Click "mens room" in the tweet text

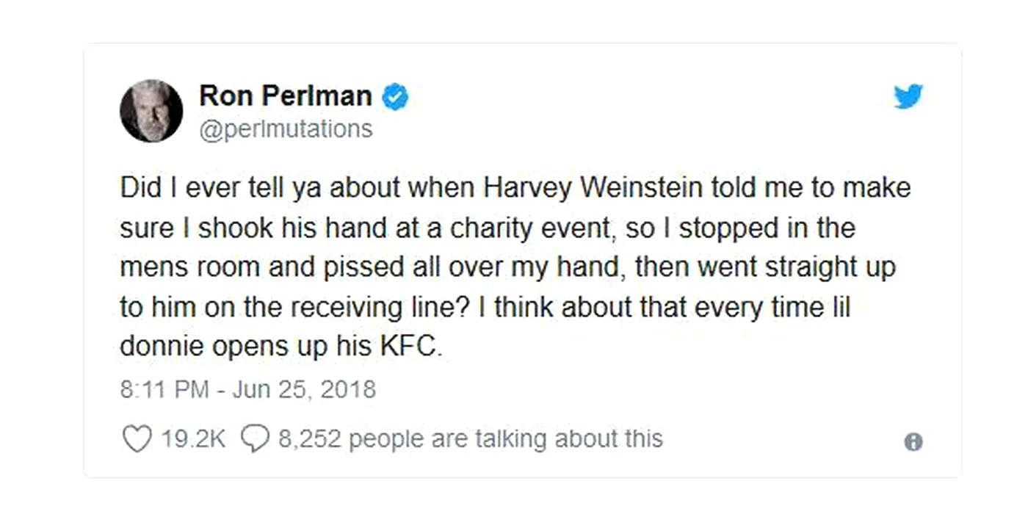pyautogui.click(x=189, y=267)
